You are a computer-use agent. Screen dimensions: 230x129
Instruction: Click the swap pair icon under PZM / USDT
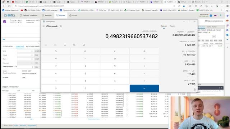[x=18, y=23]
